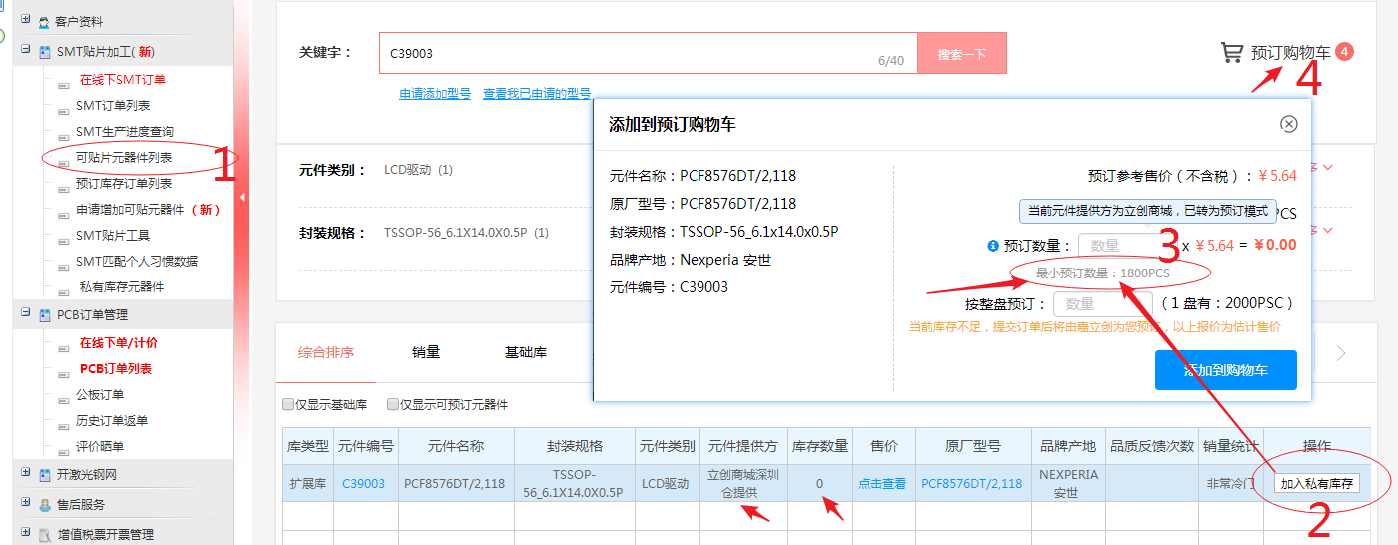
Task: Click the right chevron at tab row end
Action: [1341, 353]
